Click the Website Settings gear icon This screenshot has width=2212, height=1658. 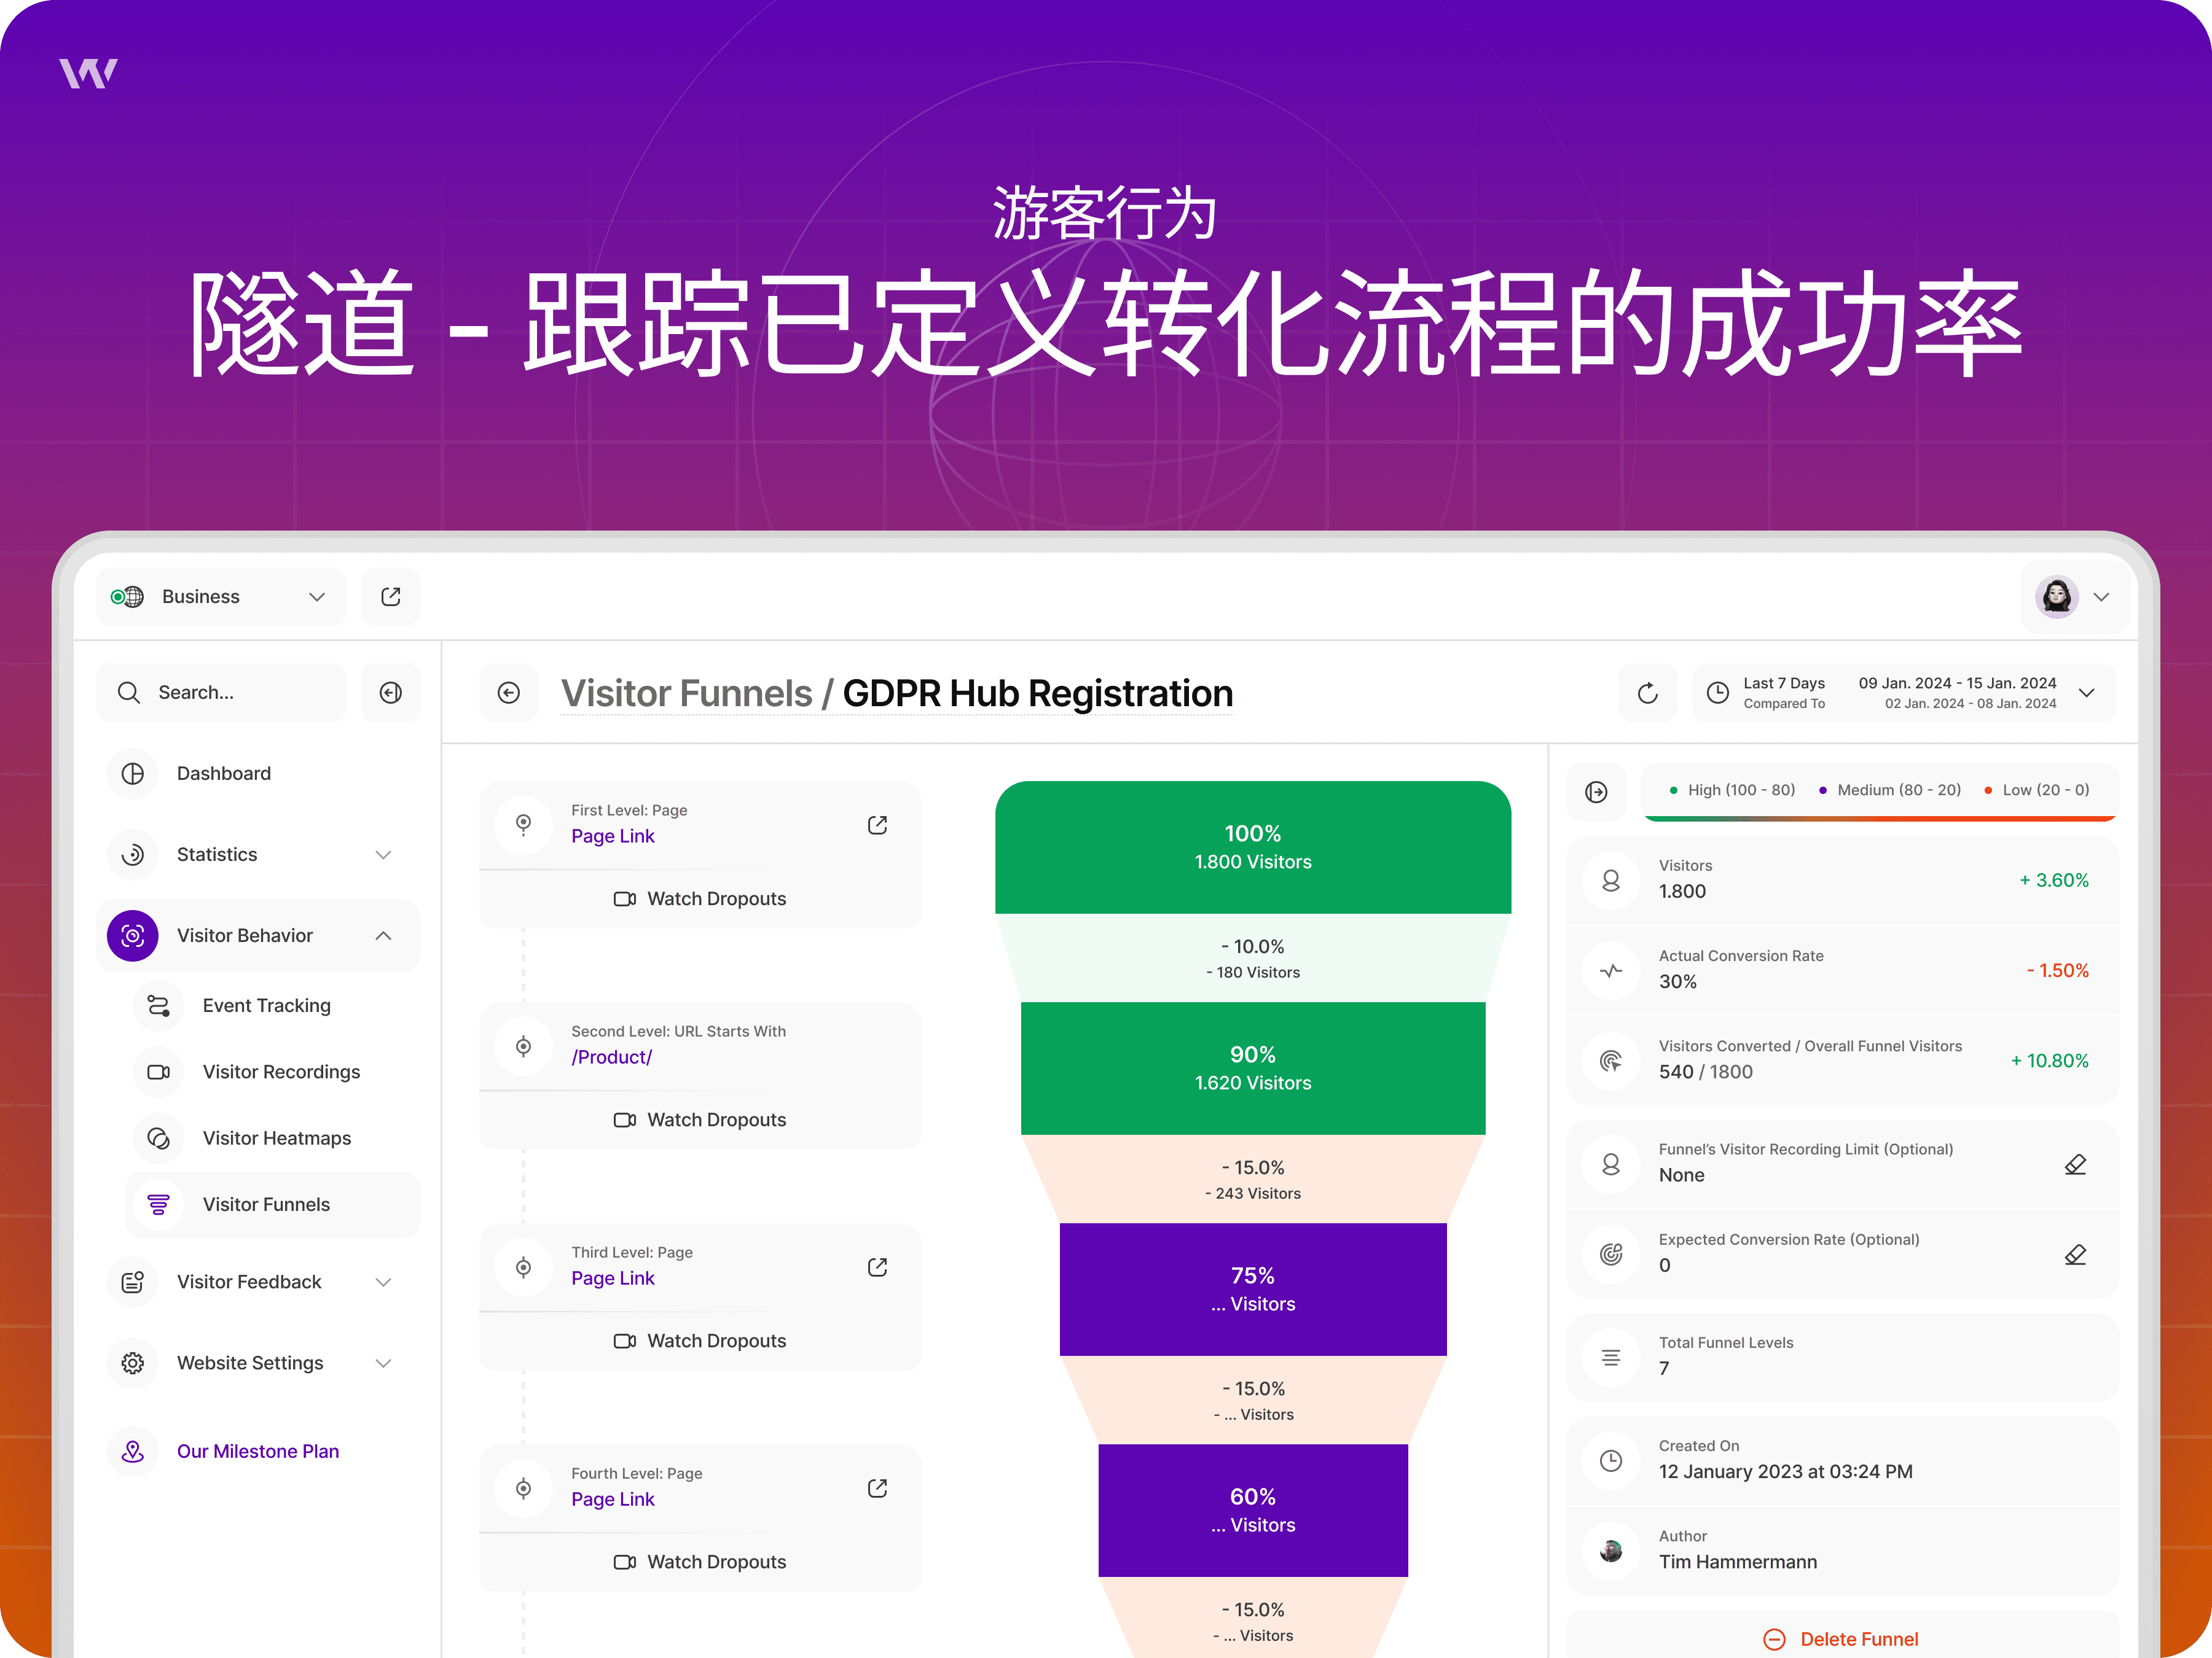coord(133,1363)
